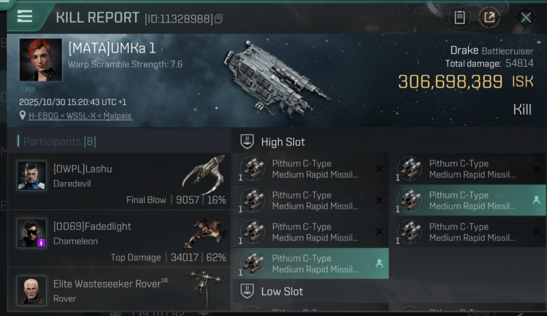
Task: View UMKa 1 pilot portrait
Action: [40, 59]
